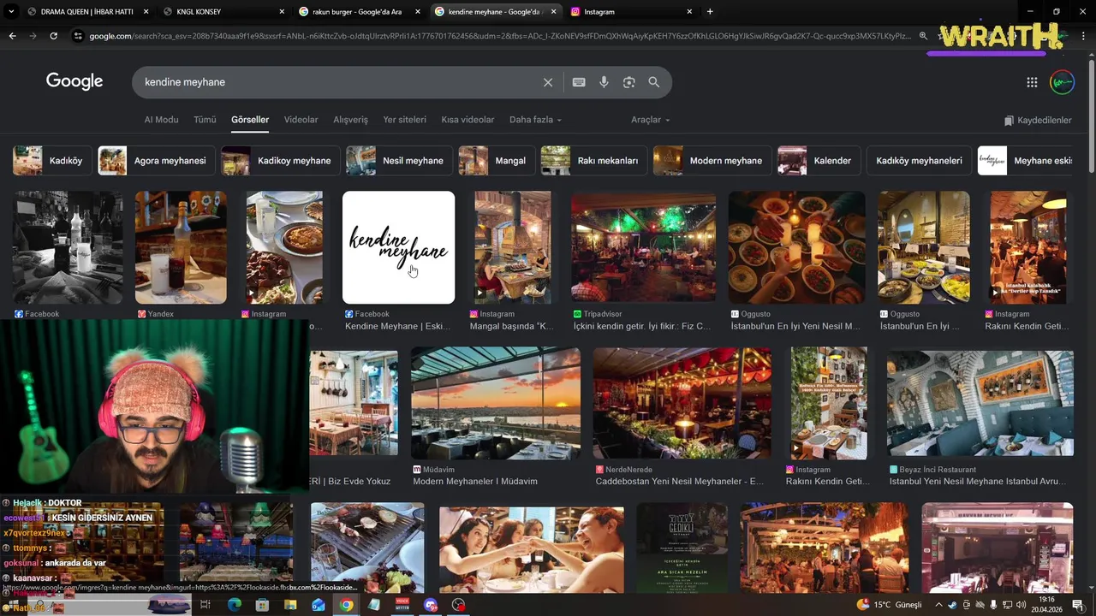This screenshot has width=1096, height=616.
Task: Reload the page in the browser
Action: (53, 36)
